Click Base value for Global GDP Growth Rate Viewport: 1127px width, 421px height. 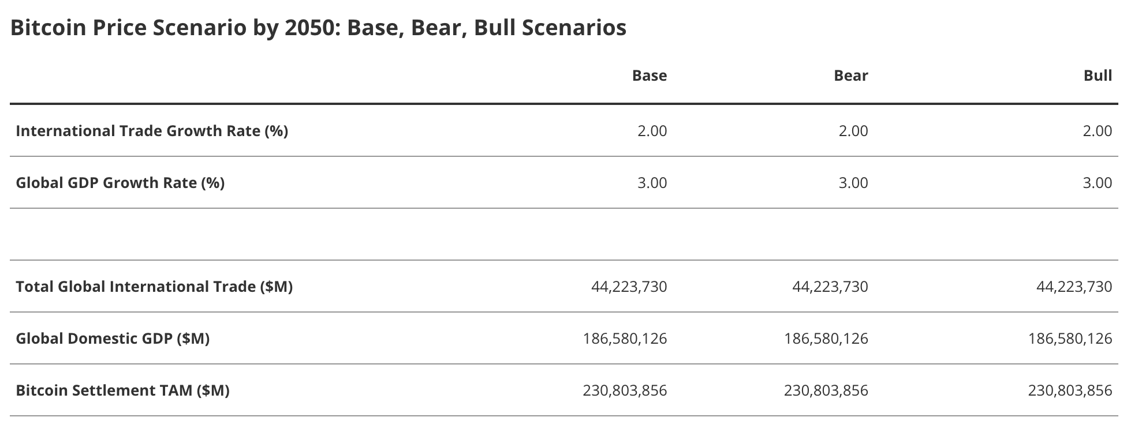point(652,183)
